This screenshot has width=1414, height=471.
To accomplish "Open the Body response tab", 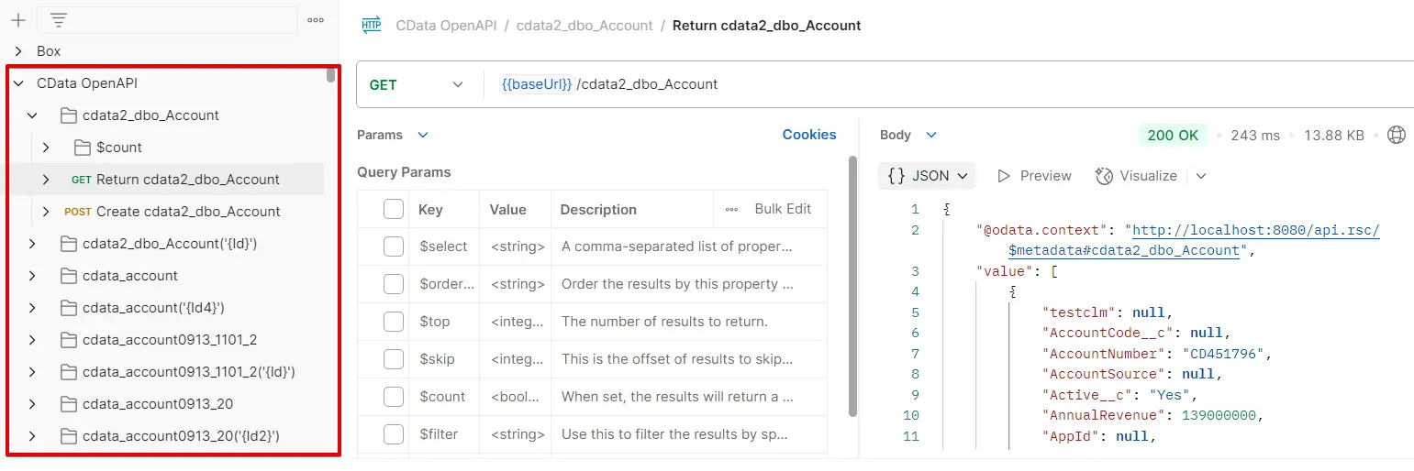I will [x=896, y=136].
